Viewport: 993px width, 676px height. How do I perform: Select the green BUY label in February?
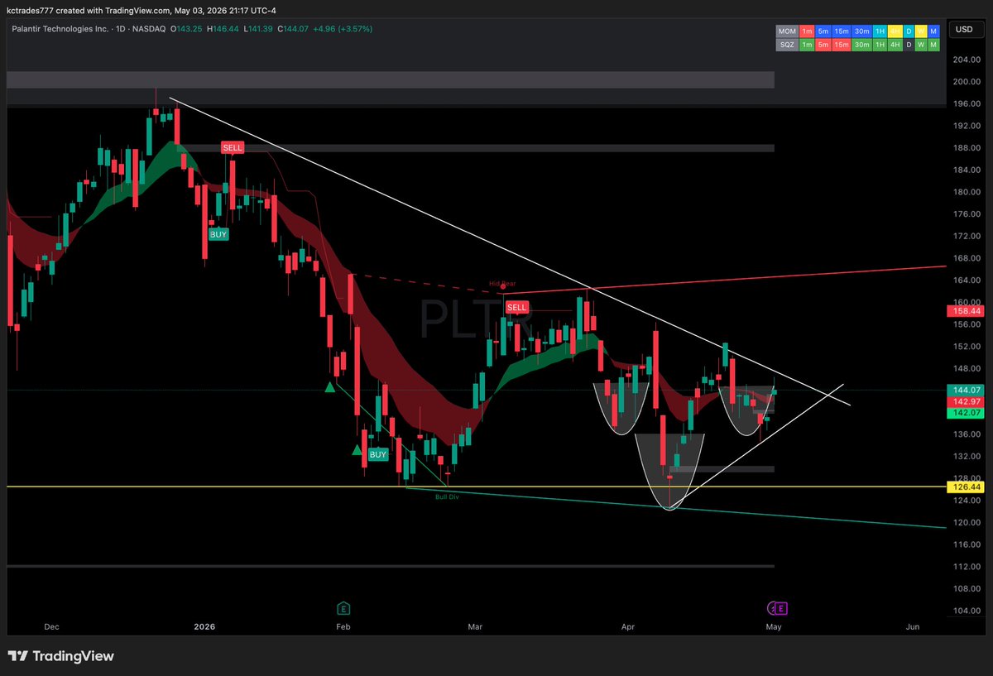(x=378, y=454)
